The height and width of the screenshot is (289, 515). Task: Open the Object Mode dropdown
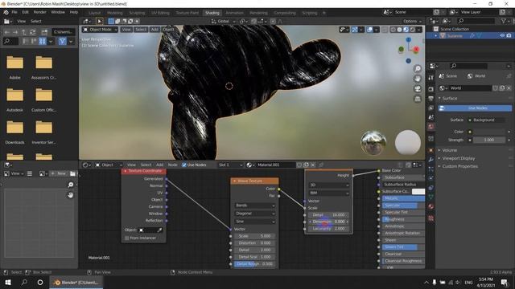click(100, 30)
